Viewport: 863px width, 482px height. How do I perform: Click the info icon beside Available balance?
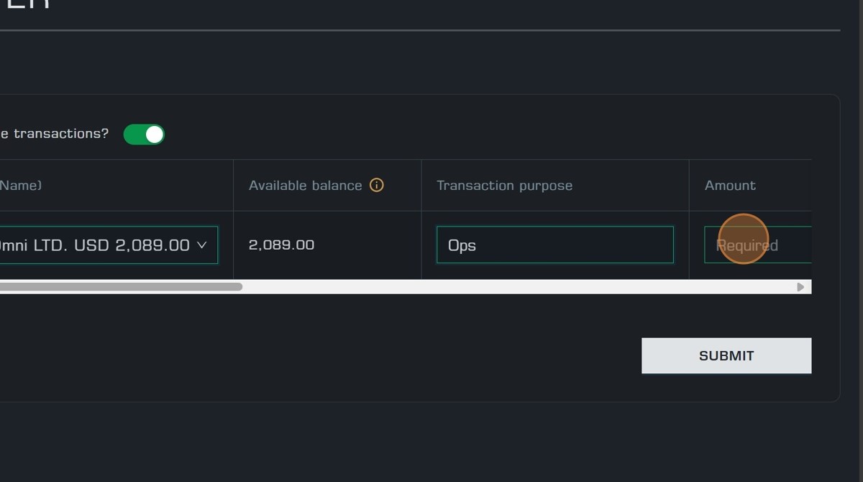pyautogui.click(x=377, y=185)
